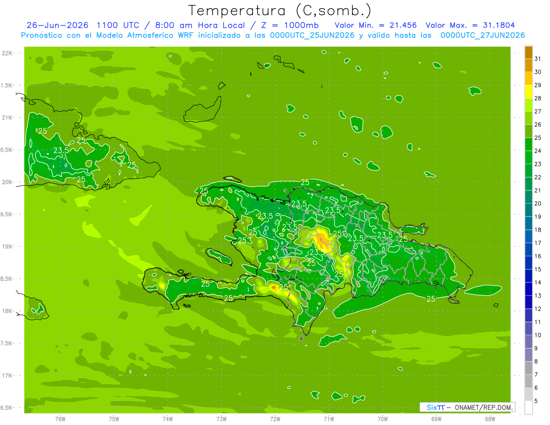The height and width of the screenshot is (425, 550).
Task: Click the colorbar label "20"
Action: coord(538,204)
